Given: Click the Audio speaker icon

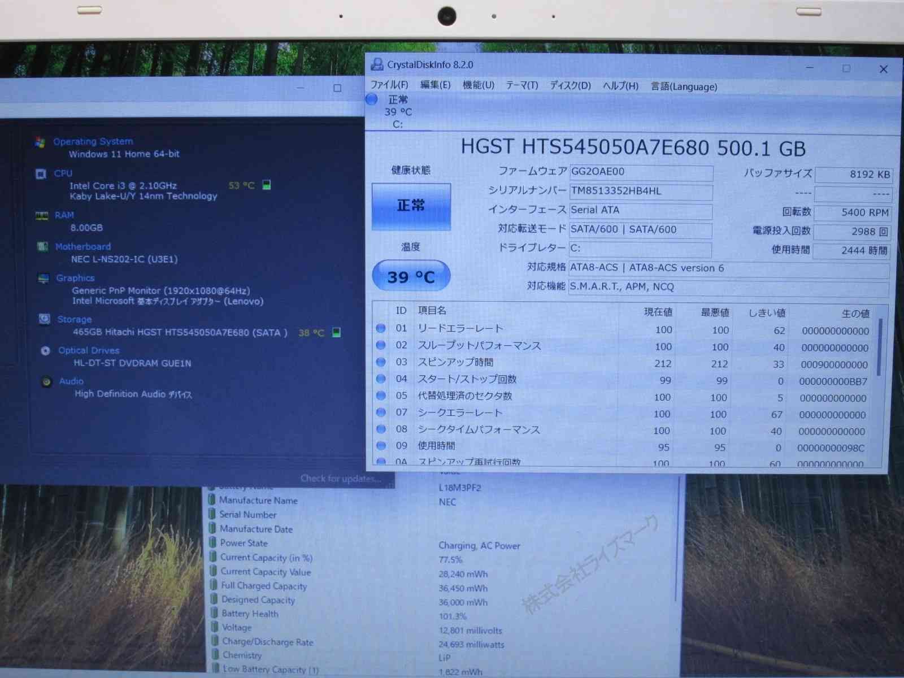Looking at the screenshot, I should 46,382.
